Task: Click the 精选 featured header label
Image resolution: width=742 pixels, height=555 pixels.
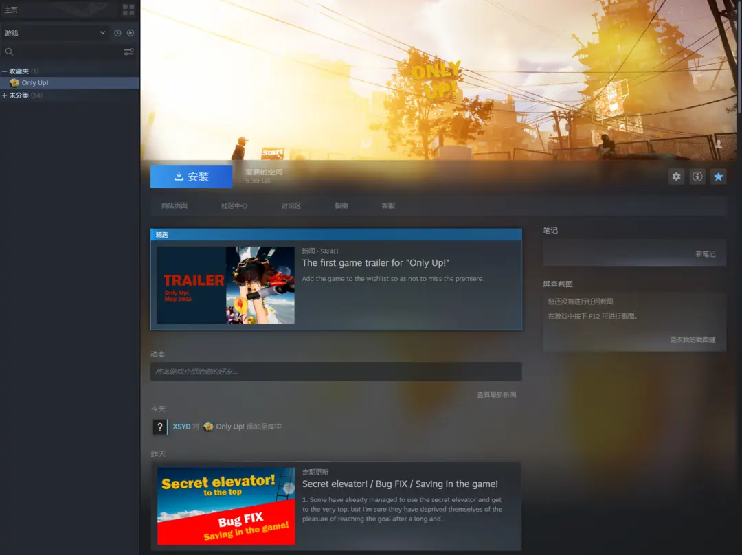Action: pyautogui.click(x=162, y=235)
